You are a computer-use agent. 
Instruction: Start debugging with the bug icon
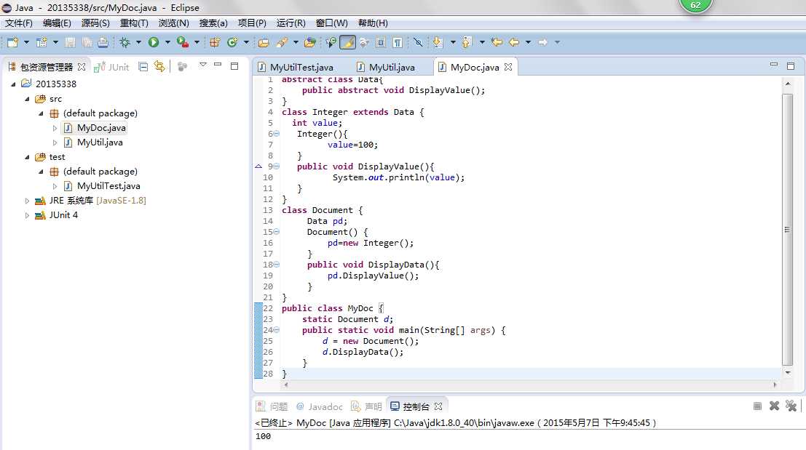pos(125,42)
